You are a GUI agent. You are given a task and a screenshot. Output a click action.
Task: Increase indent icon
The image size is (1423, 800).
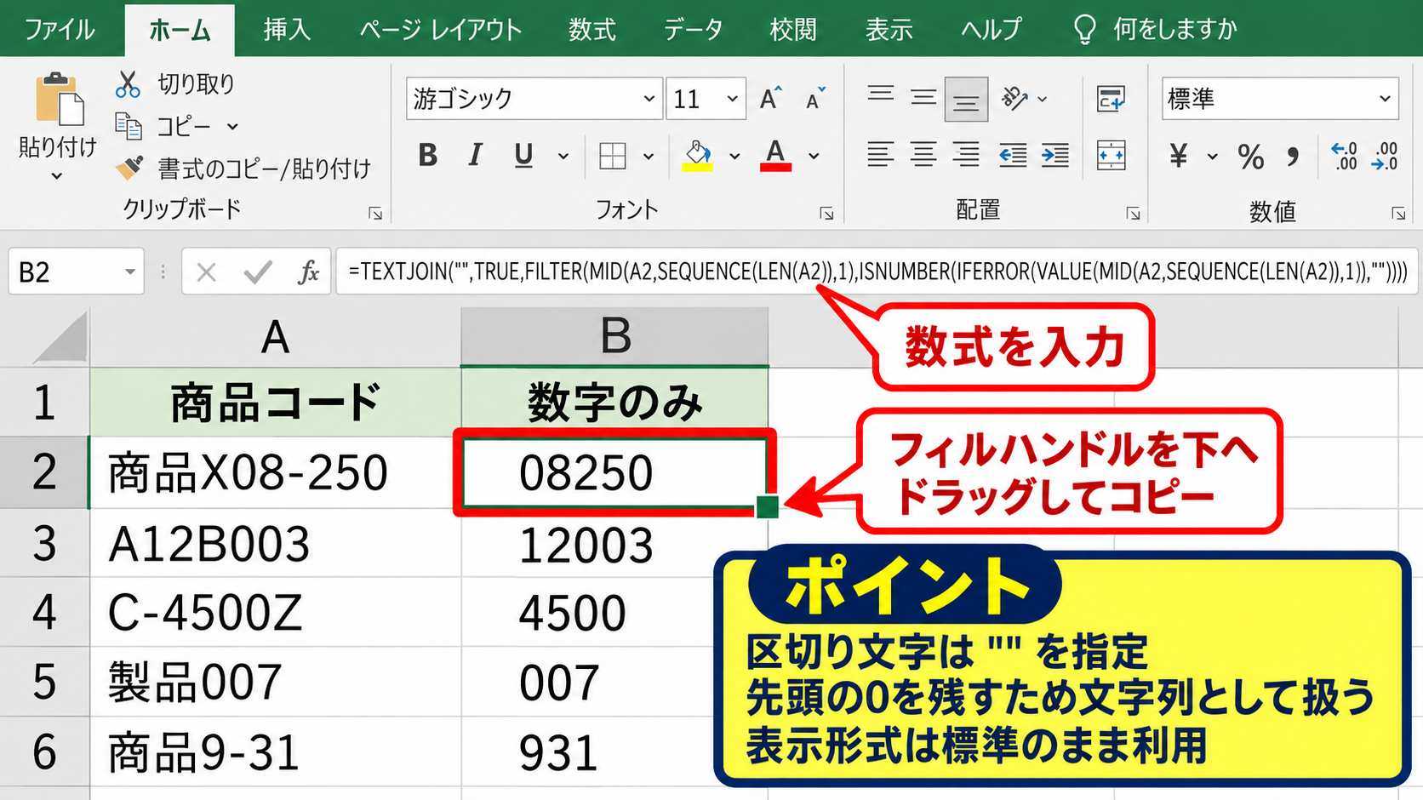tap(1055, 155)
